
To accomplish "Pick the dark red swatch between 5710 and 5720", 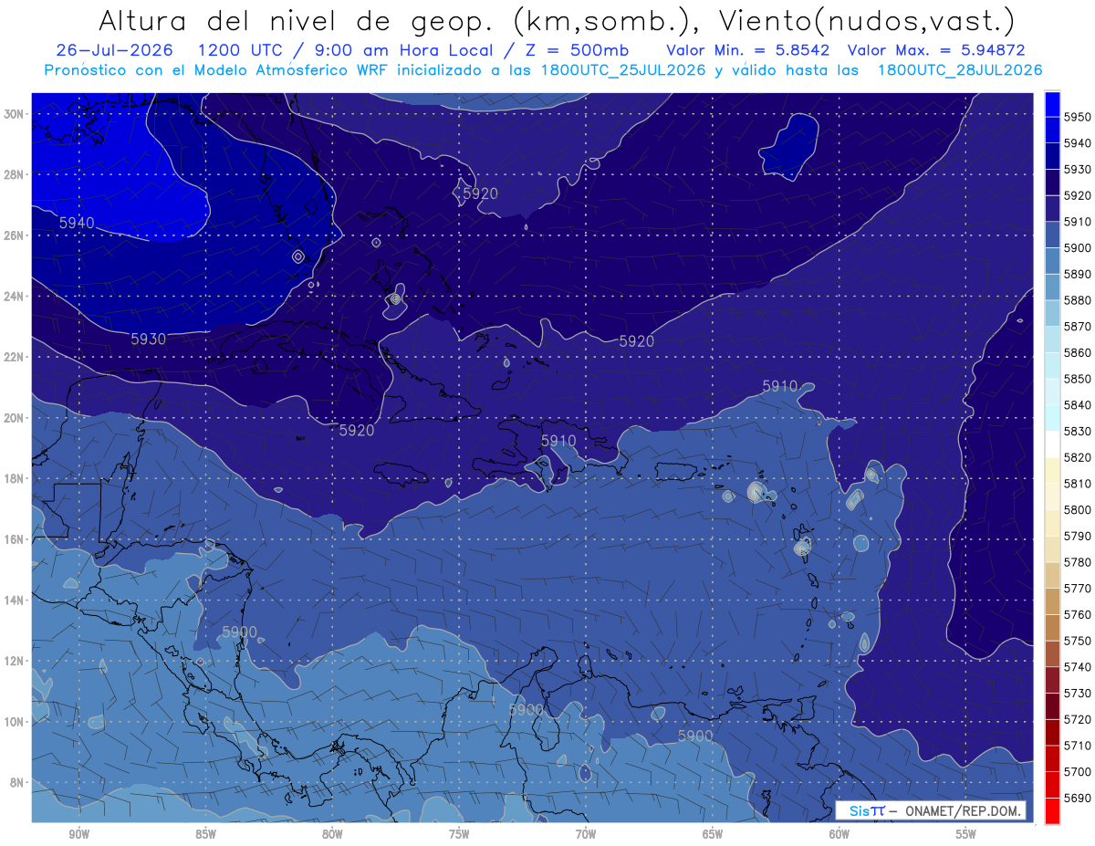I will (x=1052, y=731).
